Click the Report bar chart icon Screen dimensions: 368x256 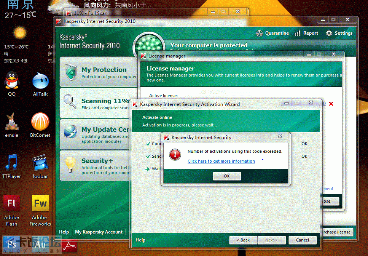[x=297, y=33]
